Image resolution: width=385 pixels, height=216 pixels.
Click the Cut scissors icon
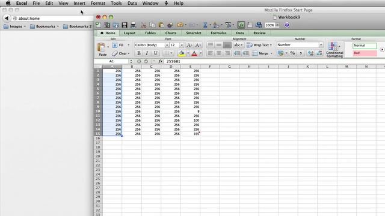(x=144, y=25)
